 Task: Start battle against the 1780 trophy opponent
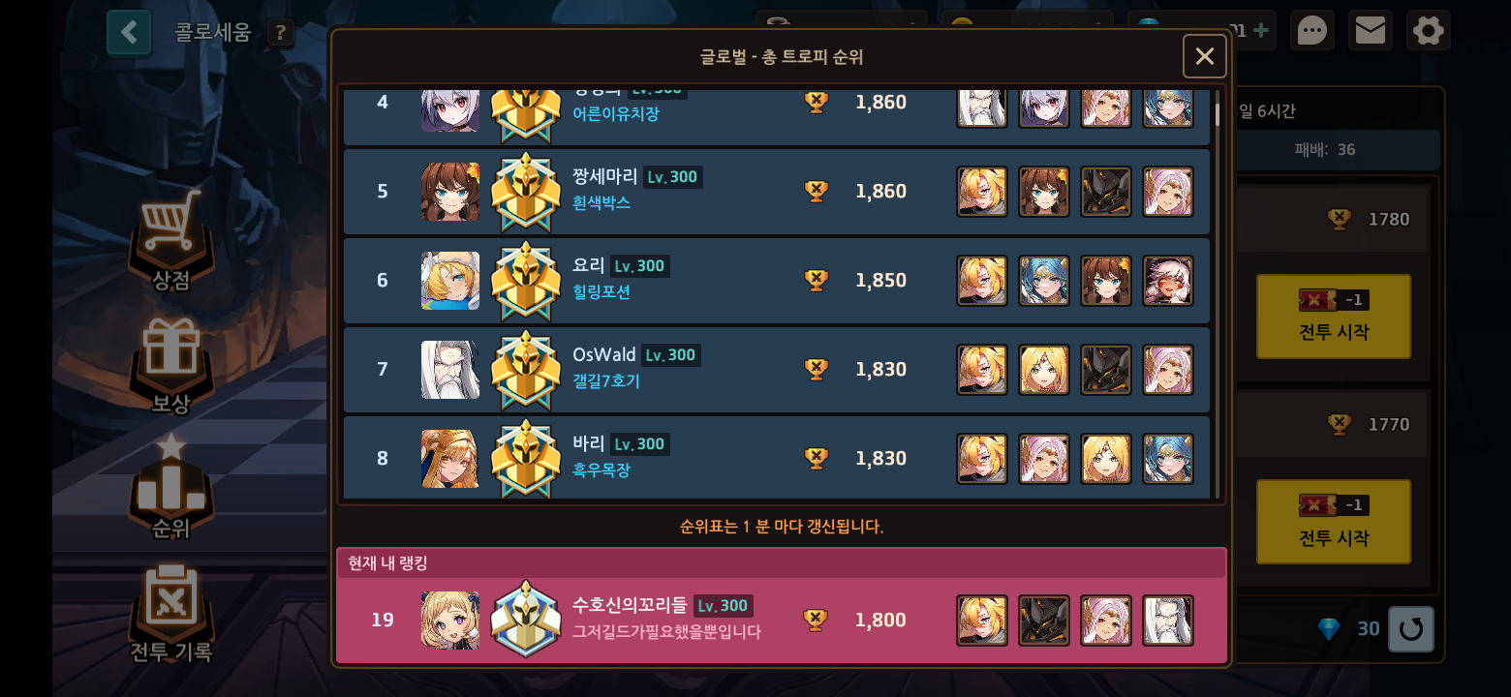coord(1334,317)
